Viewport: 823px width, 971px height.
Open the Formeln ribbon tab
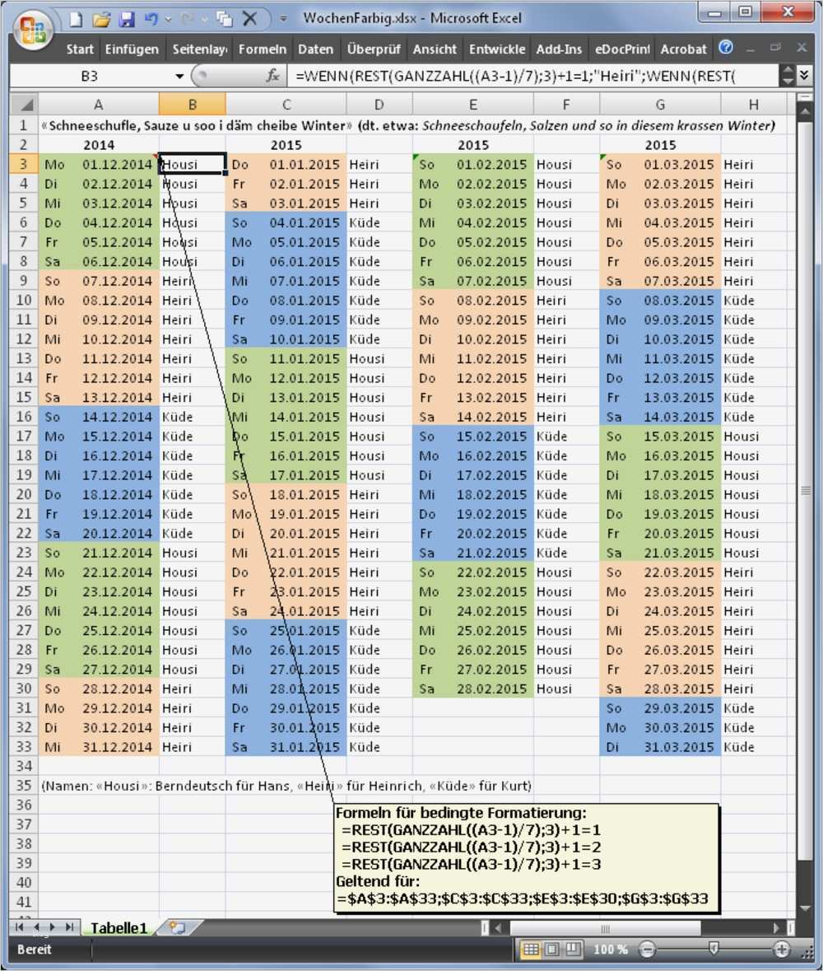click(x=263, y=48)
